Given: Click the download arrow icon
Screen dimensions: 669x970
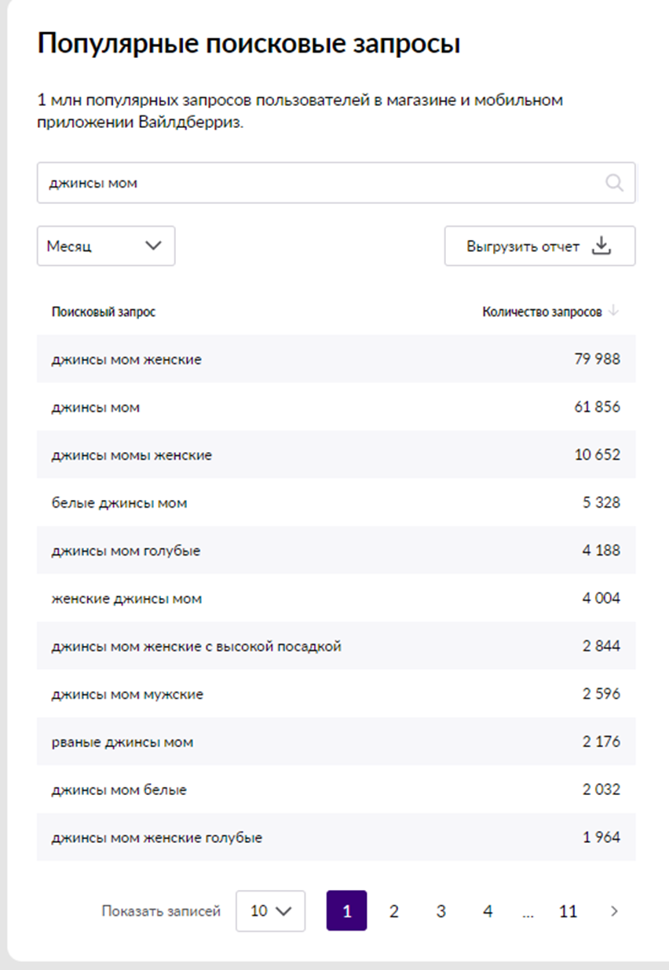Looking at the screenshot, I should point(601,246).
